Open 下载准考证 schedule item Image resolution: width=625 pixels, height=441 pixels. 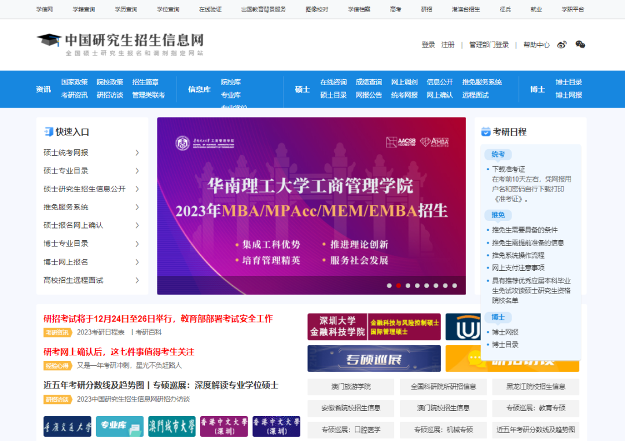click(x=509, y=170)
